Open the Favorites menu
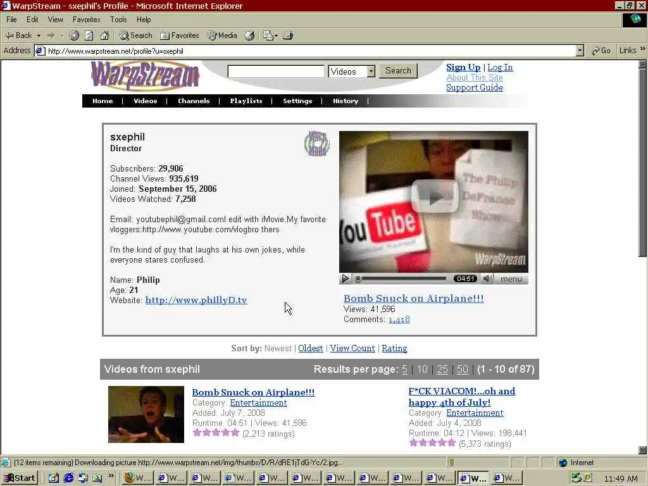This screenshot has height=486, width=648. point(86,20)
